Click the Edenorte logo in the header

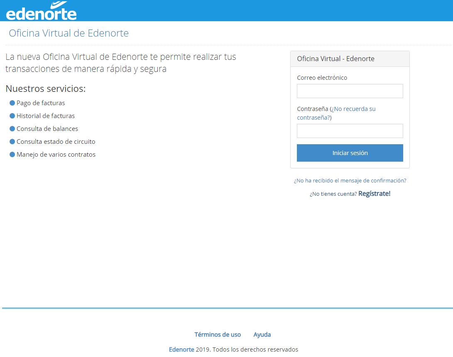41,11
